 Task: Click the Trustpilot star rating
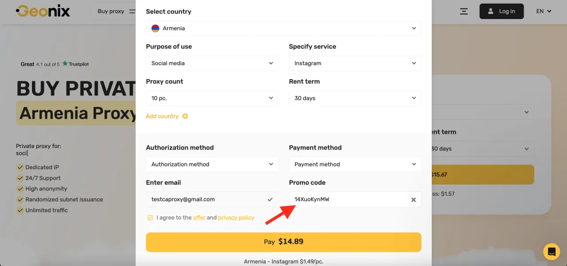pos(65,64)
